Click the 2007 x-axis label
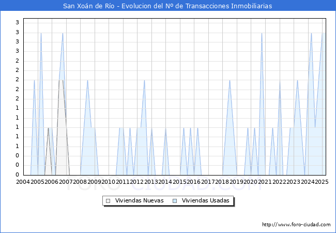 66,182
